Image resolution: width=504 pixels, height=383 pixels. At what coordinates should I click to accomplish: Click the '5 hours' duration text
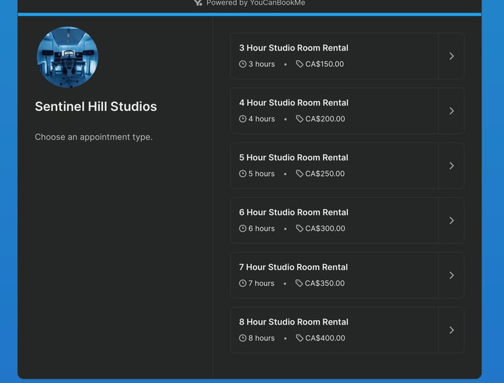coord(262,174)
